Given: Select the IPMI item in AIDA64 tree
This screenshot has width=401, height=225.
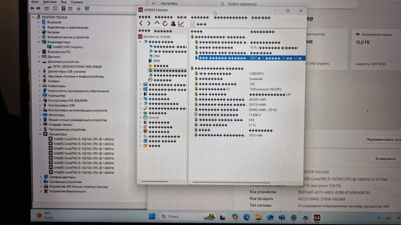Looking at the screenshot, I should pos(156,61).
